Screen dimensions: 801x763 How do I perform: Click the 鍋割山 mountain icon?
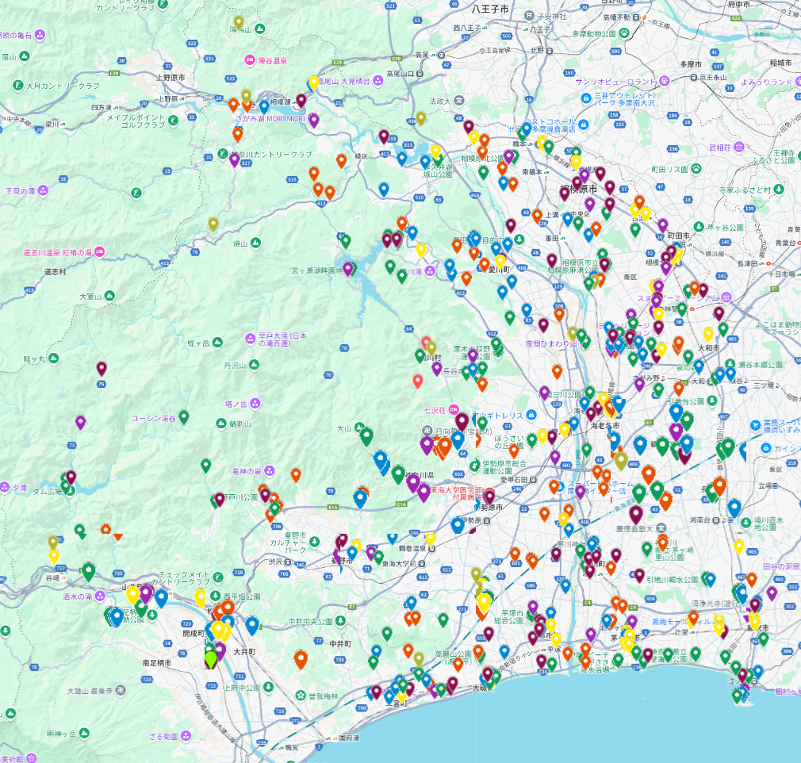221,424
